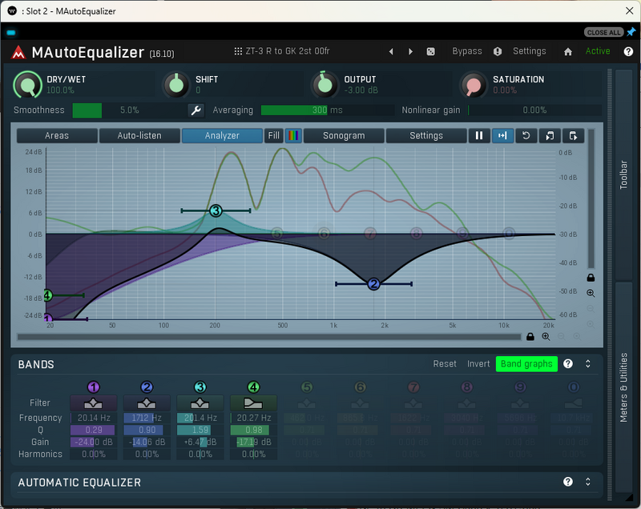Expand the Meters & Utilities side panel
The width and height of the screenshot is (641, 509).
point(623,387)
